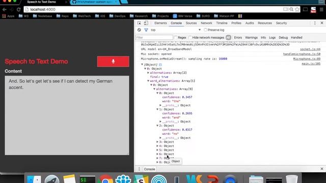
Task: Click the red microphone record button
Action: (113, 62)
